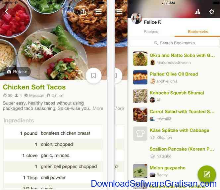Image resolution: width=220 pixels, height=190 pixels.
Task: Click the Search Bookmarks field
Action: (174, 43)
